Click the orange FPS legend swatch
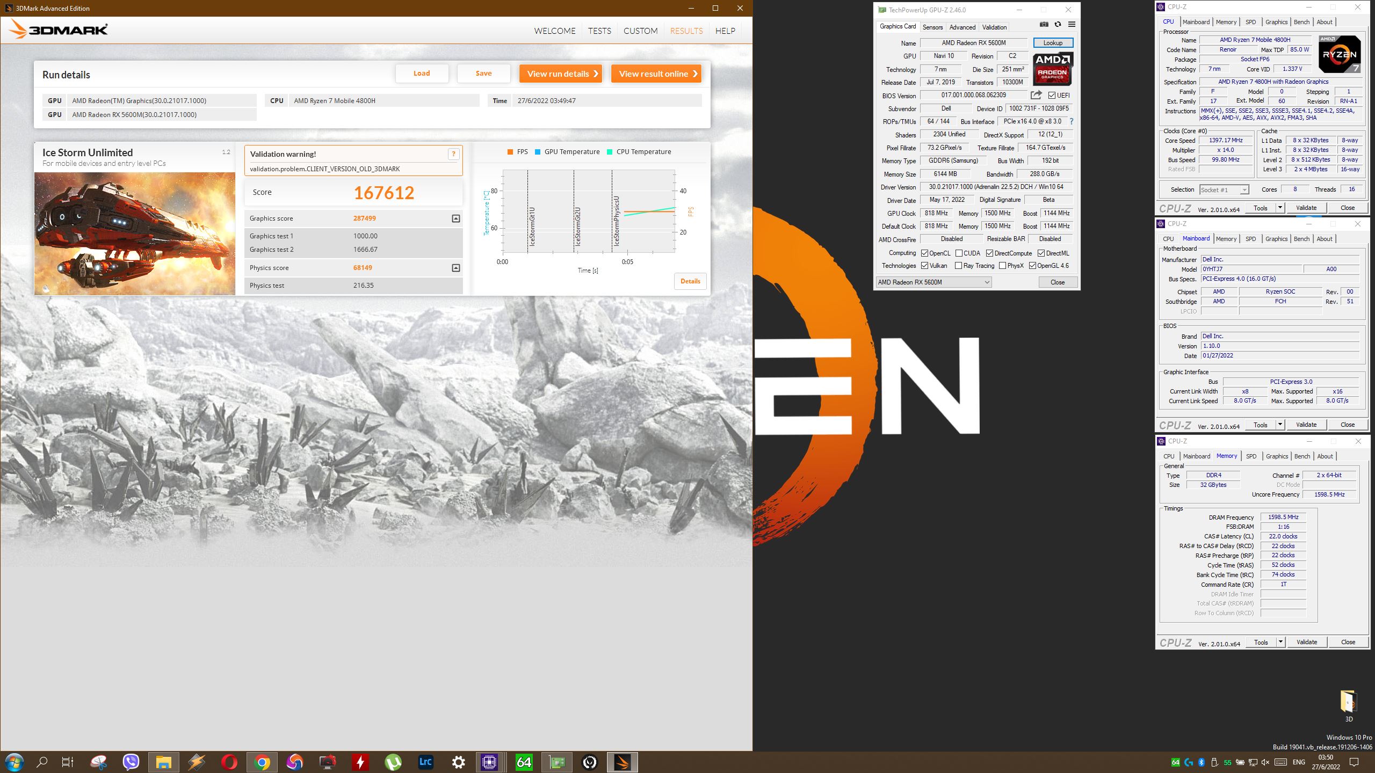 (510, 152)
